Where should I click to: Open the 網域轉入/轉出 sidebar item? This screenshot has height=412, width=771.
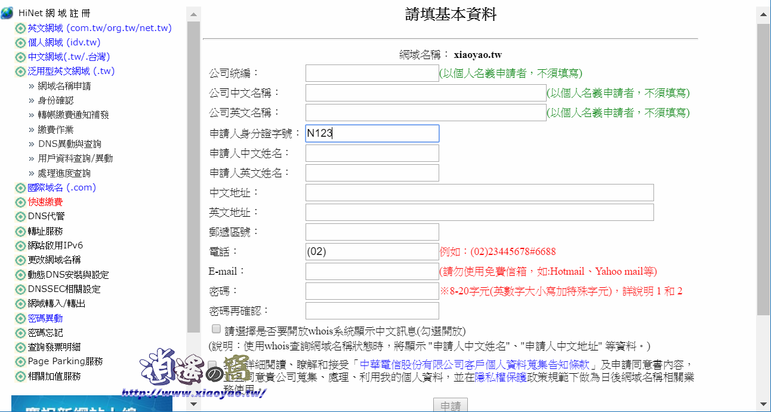[x=56, y=303]
